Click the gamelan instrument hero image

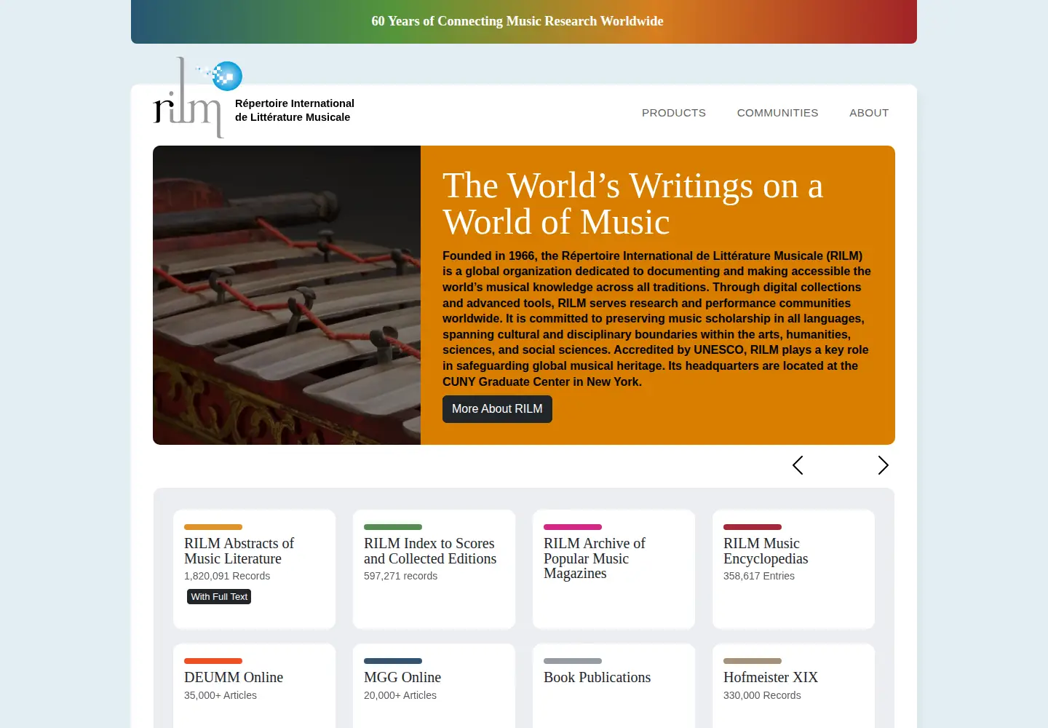(x=287, y=295)
